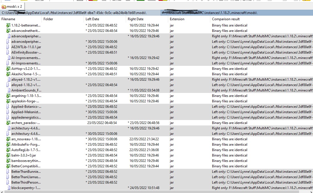Click the icon next to AkashicTome-1.5
The height and width of the screenshot is (193, 313).
8,74
